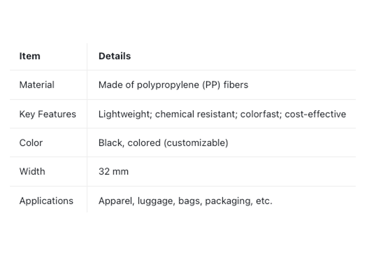This screenshot has height=256, width=366.
Task: Select the "32 mm" width value
Action: [113, 171]
